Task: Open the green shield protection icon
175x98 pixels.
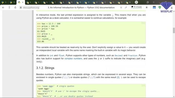Action: click(160, 7)
